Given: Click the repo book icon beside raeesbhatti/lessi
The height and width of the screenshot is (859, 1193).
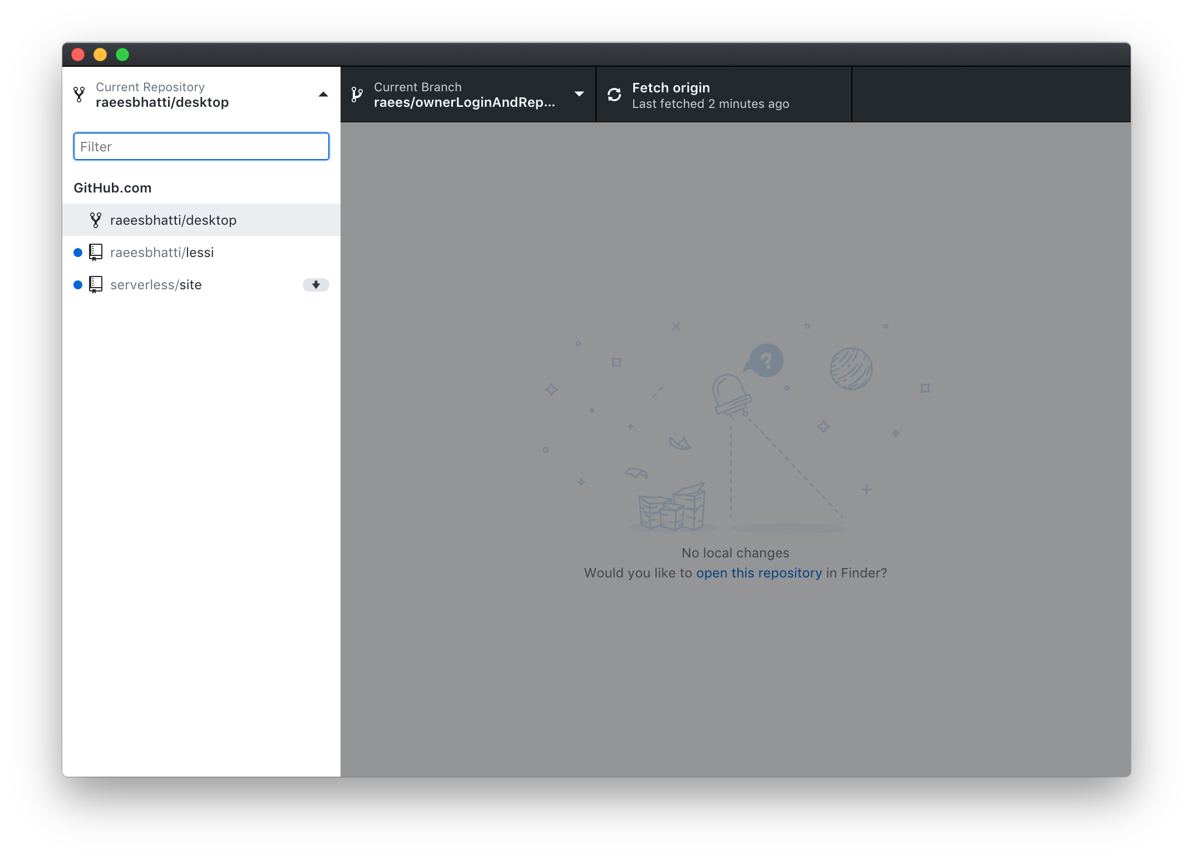Looking at the screenshot, I should [96, 252].
